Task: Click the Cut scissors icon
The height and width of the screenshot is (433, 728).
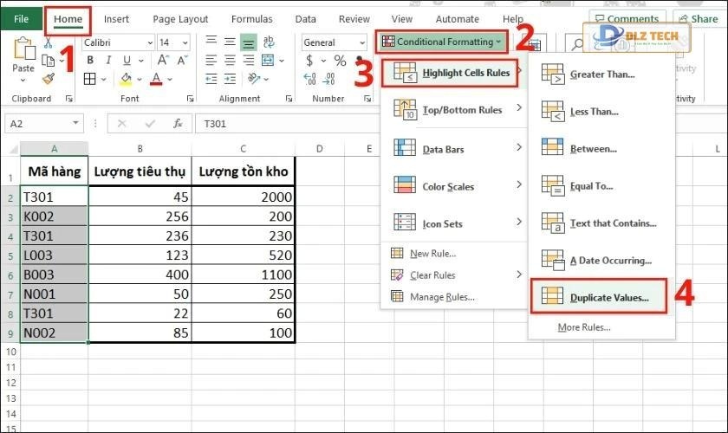Action: coord(49,42)
